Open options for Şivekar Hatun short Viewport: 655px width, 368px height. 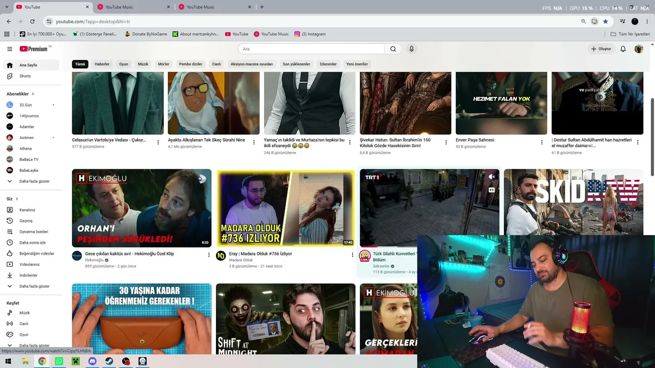(446, 142)
